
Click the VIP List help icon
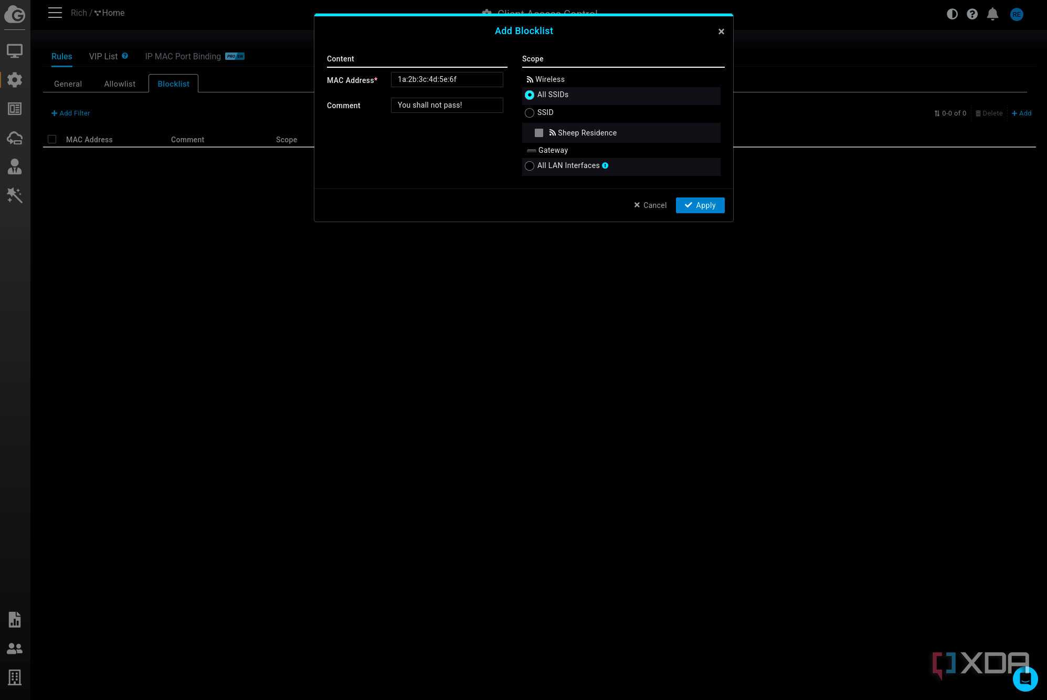[125, 56]
